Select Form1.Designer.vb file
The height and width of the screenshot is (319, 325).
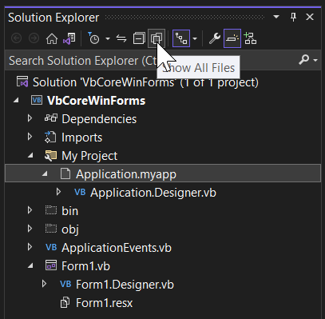coord(125,285)
